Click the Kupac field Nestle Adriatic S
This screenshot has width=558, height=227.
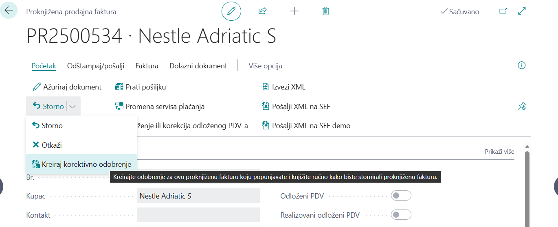click(198, 196)
